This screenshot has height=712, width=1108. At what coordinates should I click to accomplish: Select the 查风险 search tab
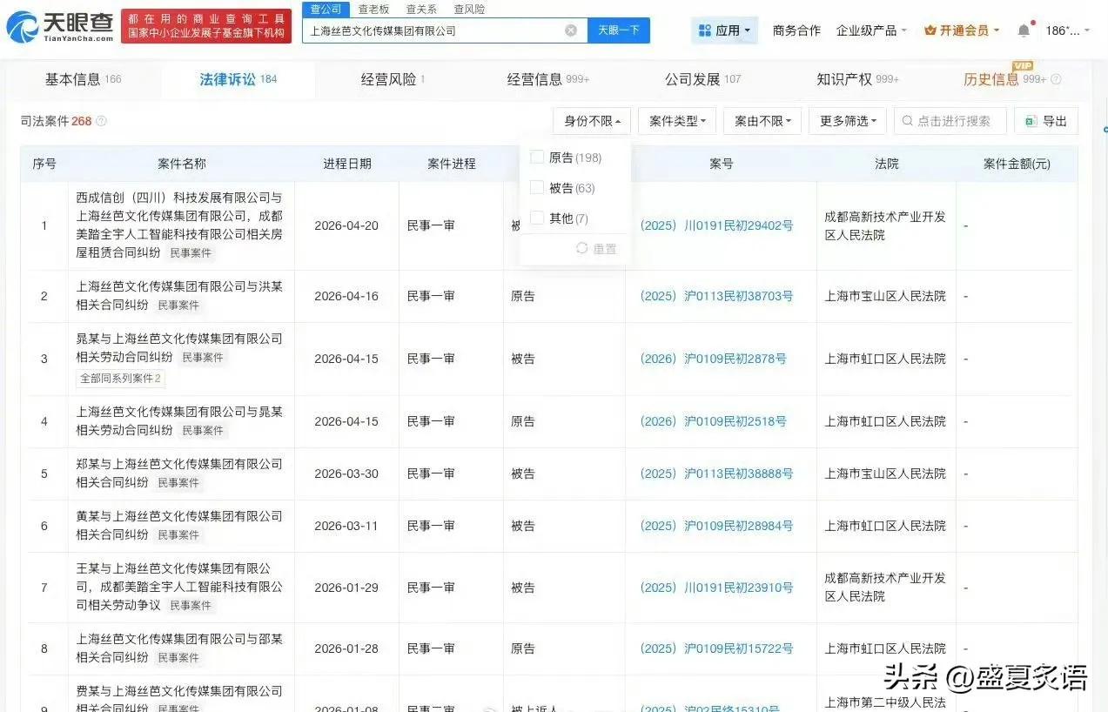point(469,9)
